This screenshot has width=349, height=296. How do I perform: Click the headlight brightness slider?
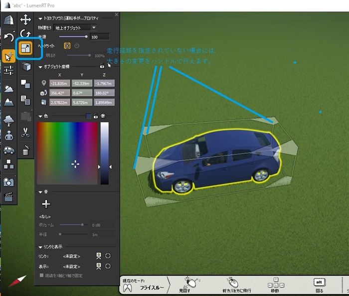click(79, 55)
